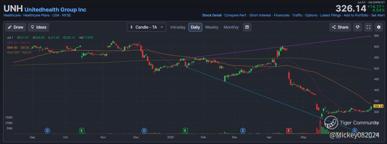Set Alert for UNH

(378, 15)
